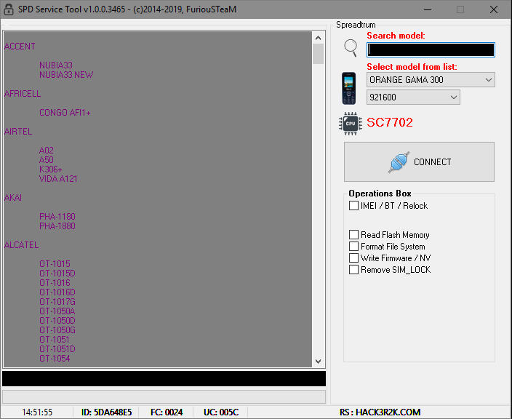This screenshot has height=419, width=512.
Task: Click the black progress bar
Action: [x=164, y=378]
